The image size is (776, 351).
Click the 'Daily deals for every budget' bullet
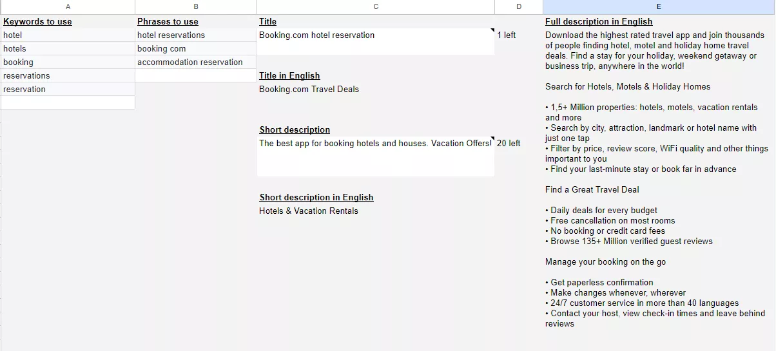point(601,211)
